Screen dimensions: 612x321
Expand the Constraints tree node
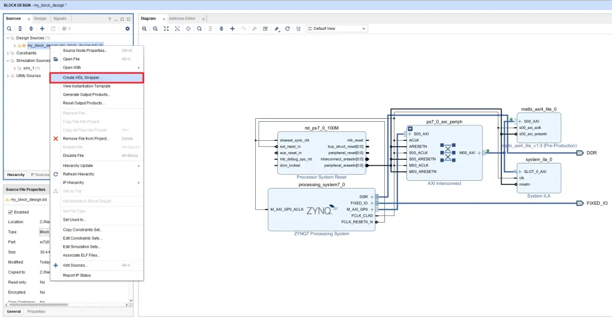[x=8, y=53]
